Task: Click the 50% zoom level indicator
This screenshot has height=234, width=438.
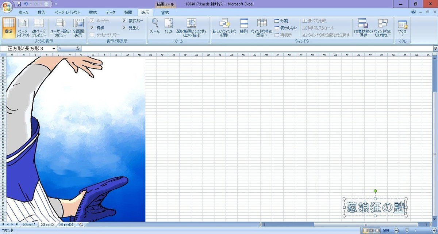Action: click(386, 231)
